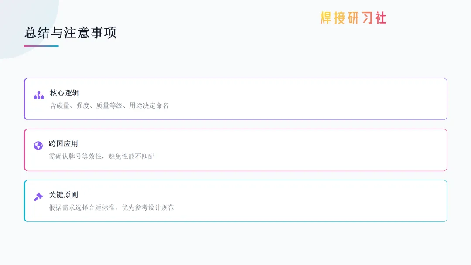The height and width of the screenshot is (265, 471).
Task: Click the globe icon beside 跨国应用
Action: coord(38,146)
